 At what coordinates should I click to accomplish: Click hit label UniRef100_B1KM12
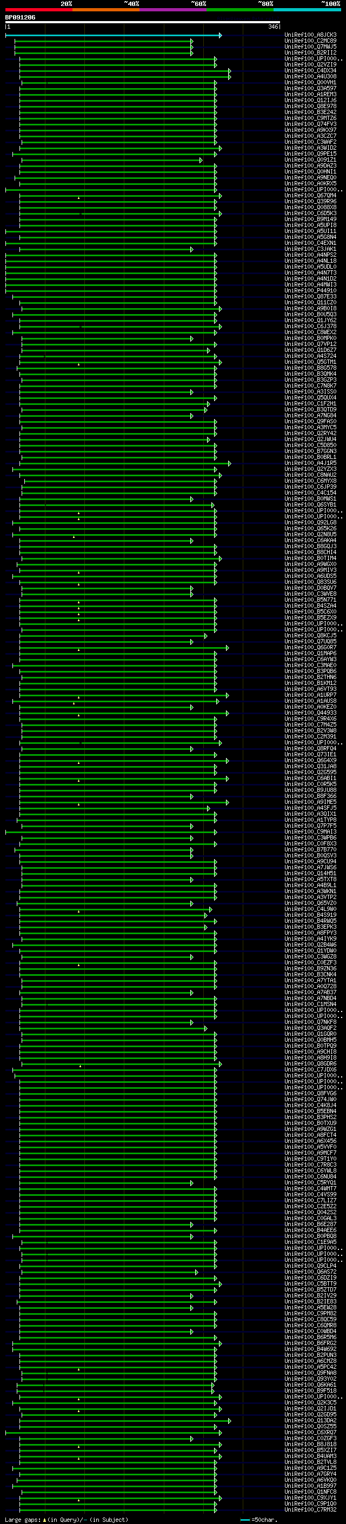click(310, 683)
